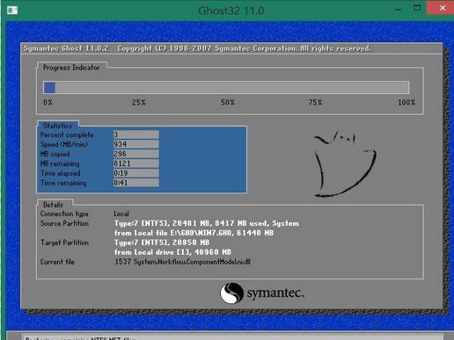Click the MB copied value 296
The height and width of the screenshot is (340, 454).
pyautogui.click(x=136, y=154)
